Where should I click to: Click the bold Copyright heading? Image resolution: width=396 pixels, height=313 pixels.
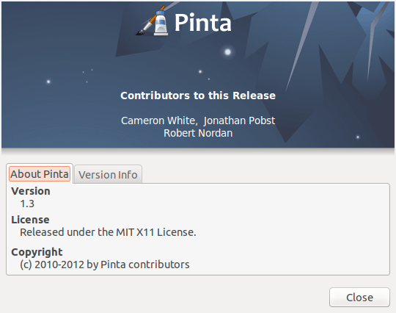click(x=37, y=252)
